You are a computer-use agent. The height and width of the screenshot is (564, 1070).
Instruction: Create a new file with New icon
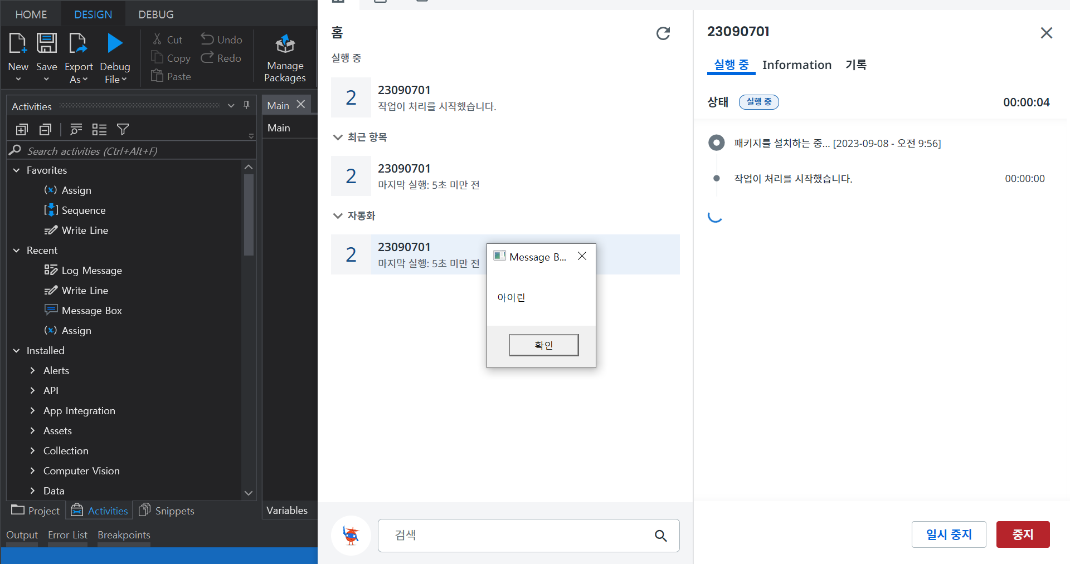click(18, 43)
